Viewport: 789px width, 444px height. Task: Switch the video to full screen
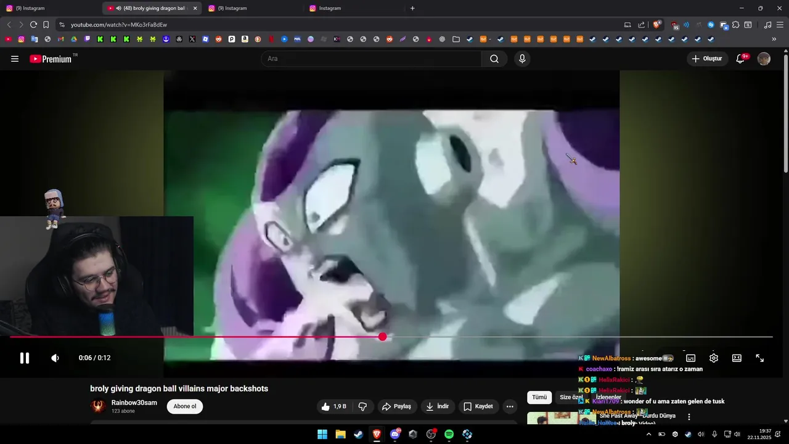click(760, 358)
